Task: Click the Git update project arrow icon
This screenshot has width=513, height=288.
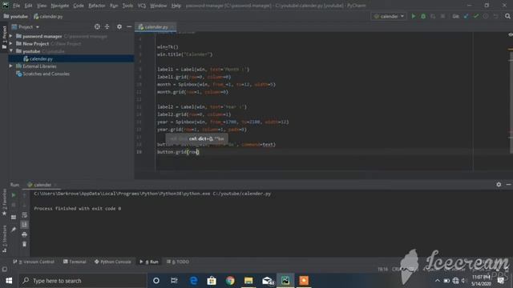Action: pos(466,16)
